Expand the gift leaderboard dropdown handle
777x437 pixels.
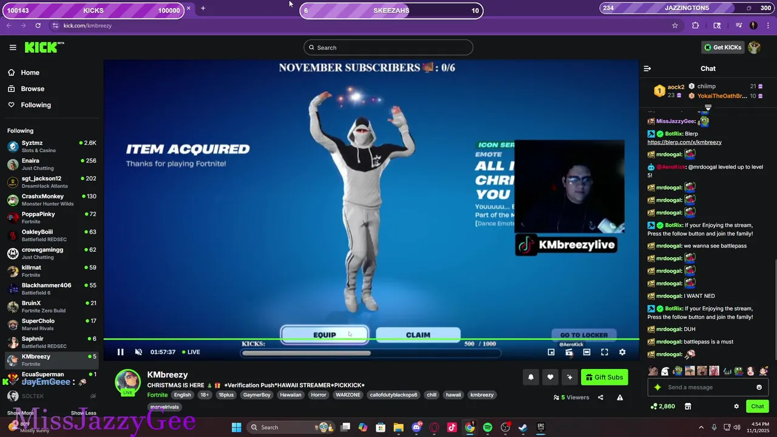(x=708, y=107)
